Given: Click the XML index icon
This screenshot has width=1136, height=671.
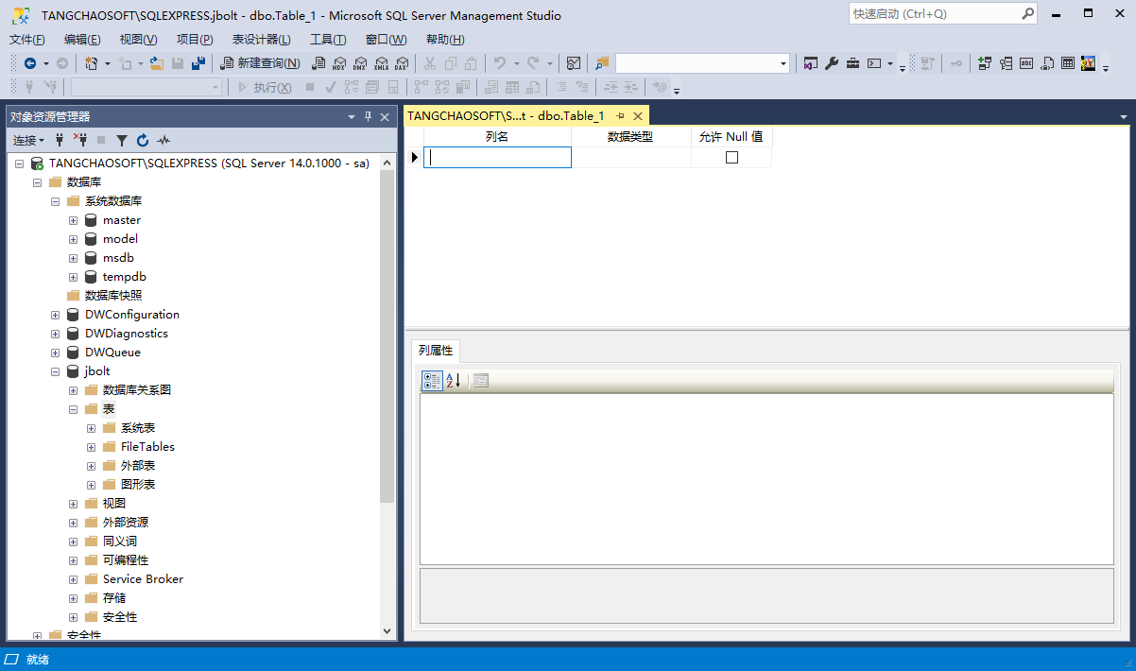Looking at the screenshot, I should [1047, 63].
